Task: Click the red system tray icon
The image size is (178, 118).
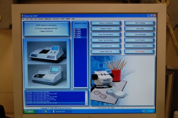Action: pyautogui.click(x=145, y=111)
